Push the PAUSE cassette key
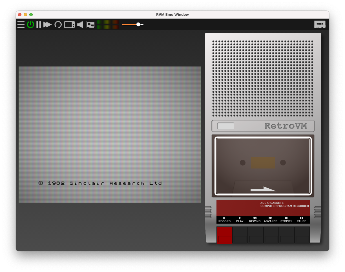 (x=302, y=235)
